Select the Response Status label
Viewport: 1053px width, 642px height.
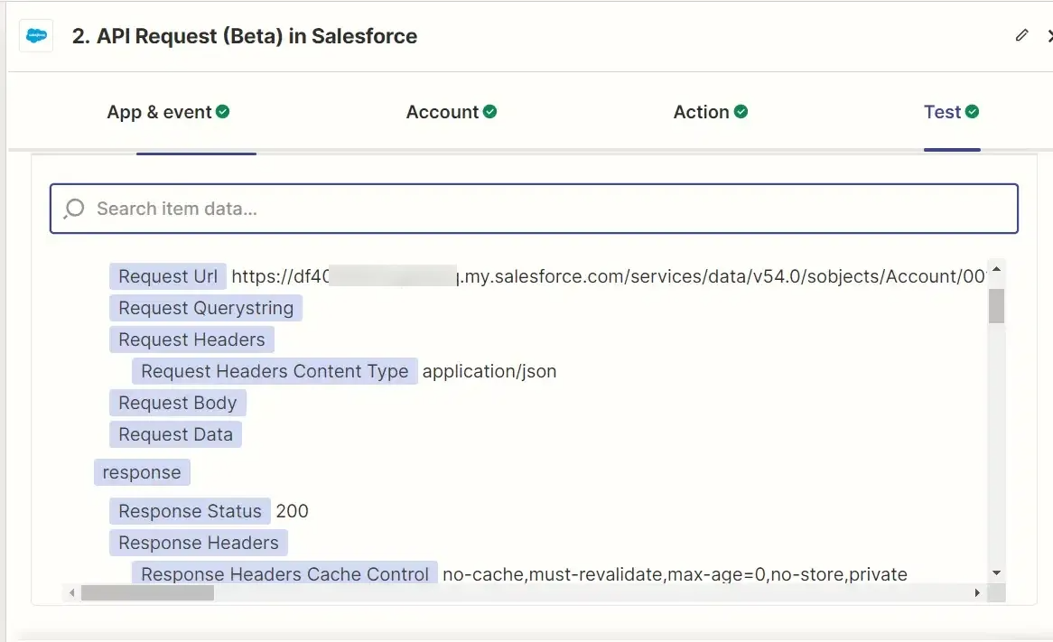pos(190,511)
